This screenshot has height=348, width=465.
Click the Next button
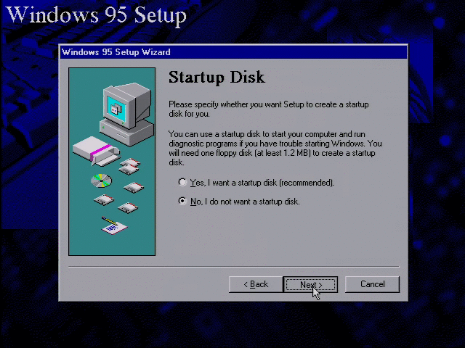310,284
